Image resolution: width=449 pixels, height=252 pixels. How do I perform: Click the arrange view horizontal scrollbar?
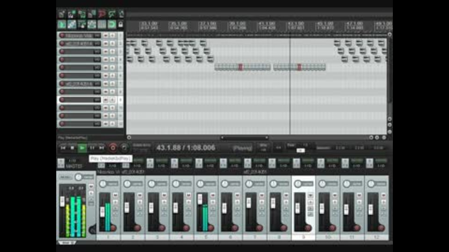[244, 138]
